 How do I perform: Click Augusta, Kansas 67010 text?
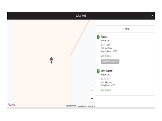click(109, 51)
